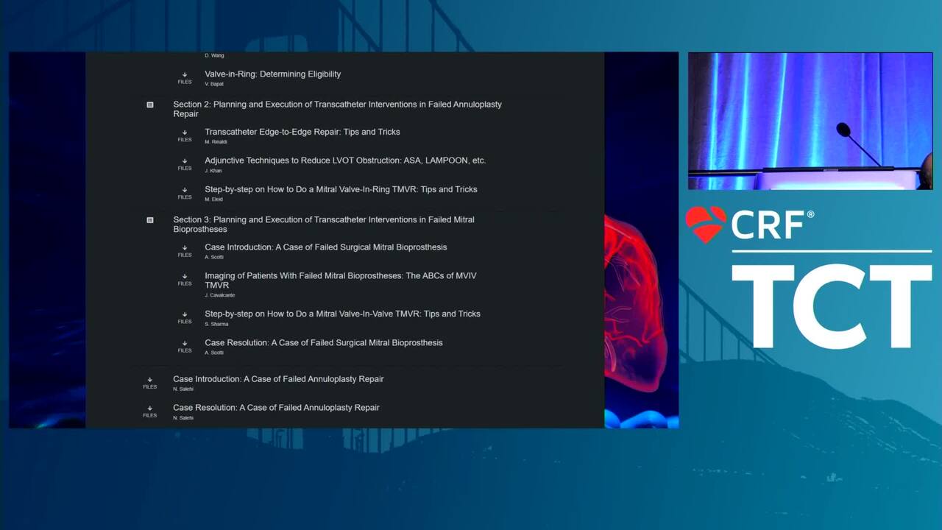Download files for Adjunctive Techniques LVOT Obstruction
The height and width of the screenshot is (530, 942).
click(185, 164)
